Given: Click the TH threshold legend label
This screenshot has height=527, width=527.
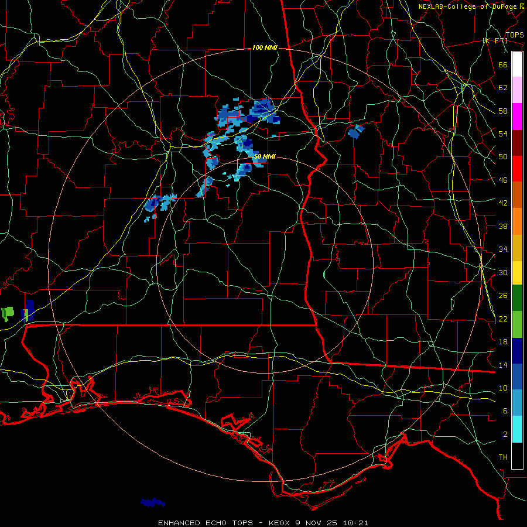Looking at the screenshot, I should tap(503, 457).
